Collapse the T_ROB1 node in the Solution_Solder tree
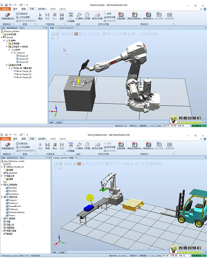 coord(4,40)
